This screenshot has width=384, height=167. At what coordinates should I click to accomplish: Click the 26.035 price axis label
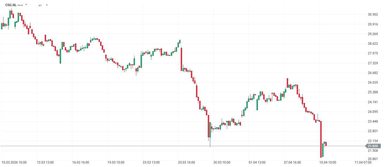click(373, 83)
